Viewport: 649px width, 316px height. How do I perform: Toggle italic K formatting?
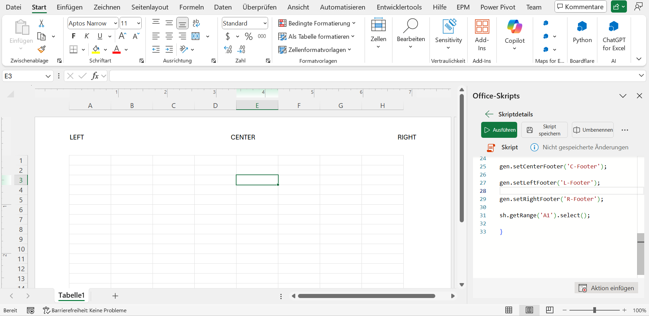(x=87, y=36)
